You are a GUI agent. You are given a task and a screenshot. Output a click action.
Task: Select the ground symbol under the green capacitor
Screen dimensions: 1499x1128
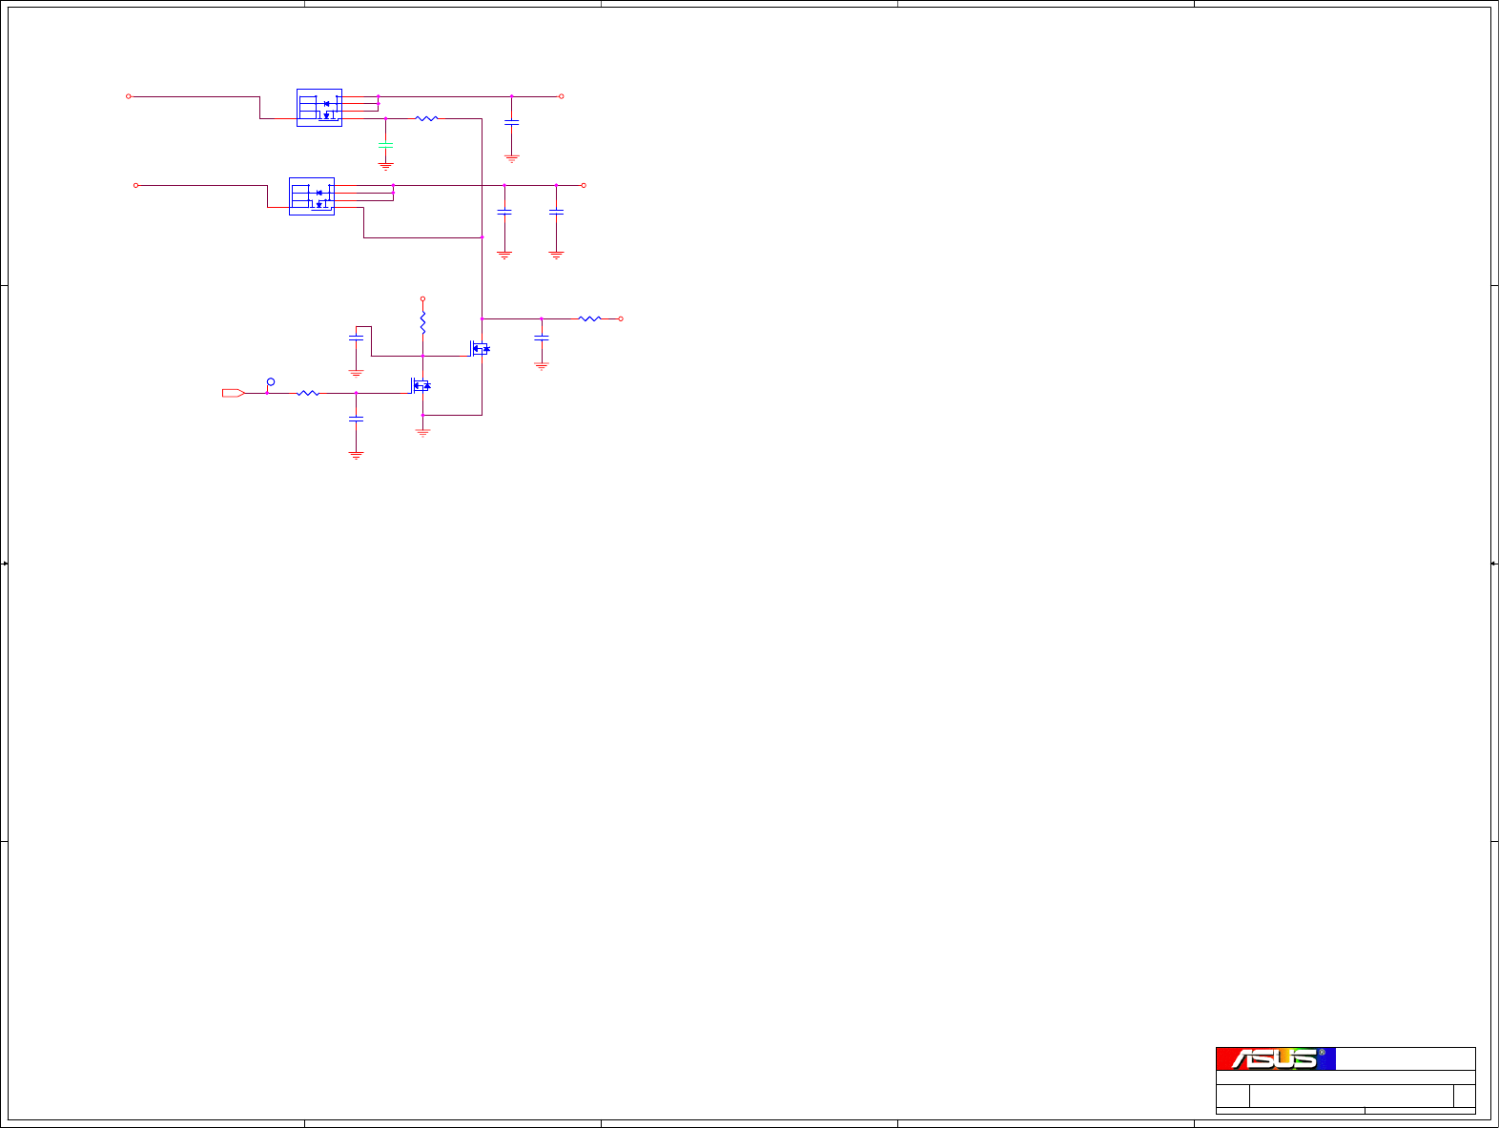(385, 166)
